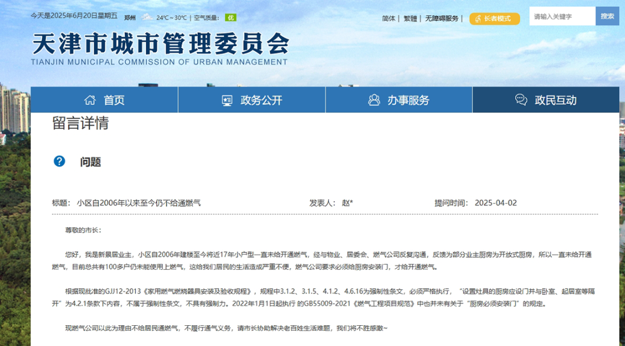Switch to 简体 Chinese

click(x=388, y=18)
